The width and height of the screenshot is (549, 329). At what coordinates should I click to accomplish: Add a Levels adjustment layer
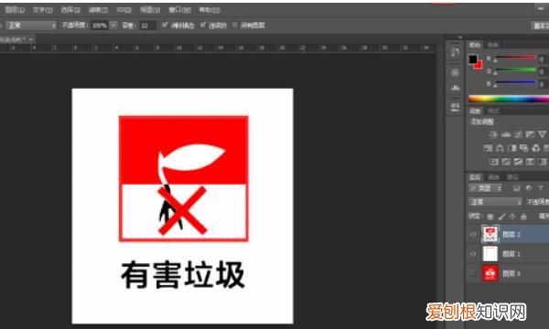[506, 134]
